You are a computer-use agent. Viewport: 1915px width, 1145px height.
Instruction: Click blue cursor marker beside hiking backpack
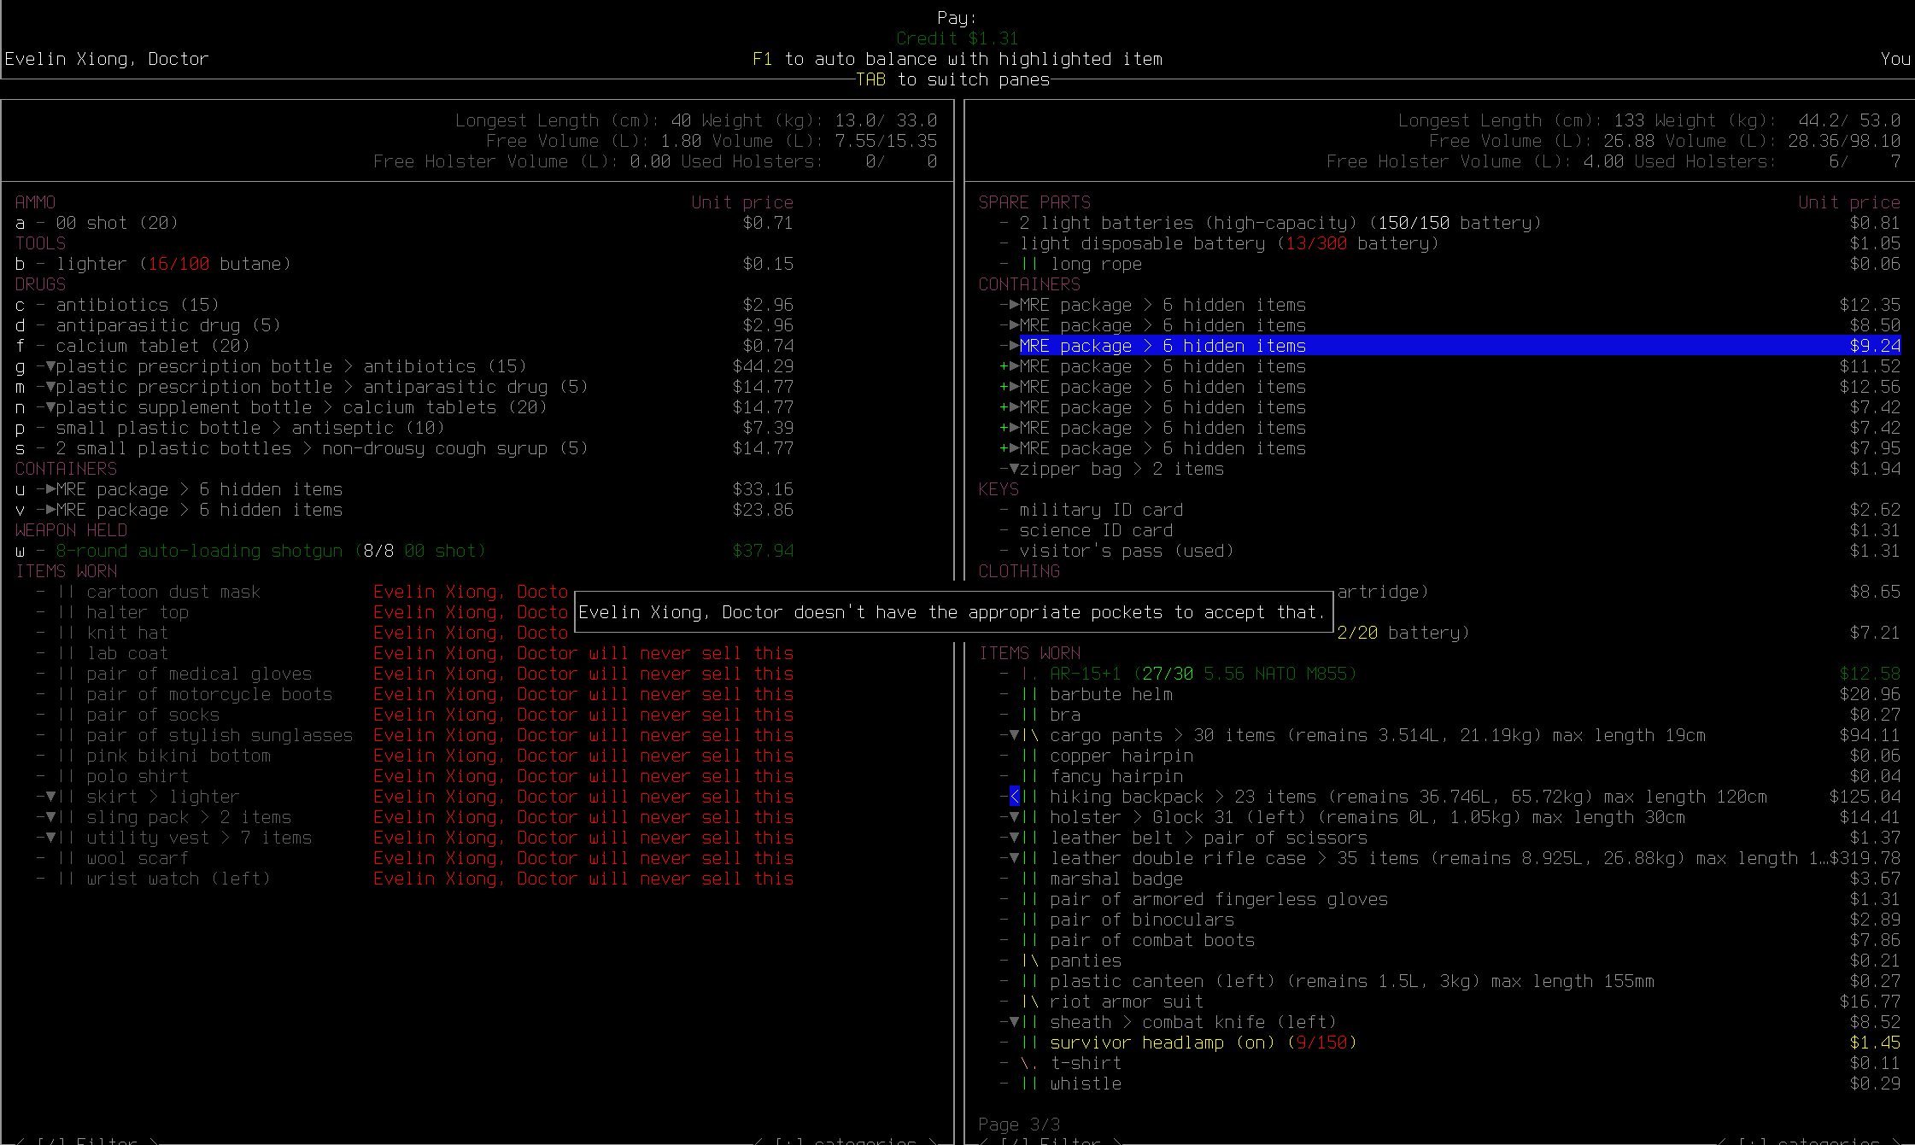tap(1014, 797)
